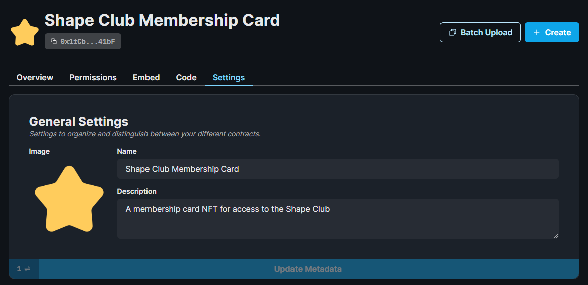Click into the Description text area
This screenshot has height=285, width=588.
pyautogui.click(x=338, y=219)
